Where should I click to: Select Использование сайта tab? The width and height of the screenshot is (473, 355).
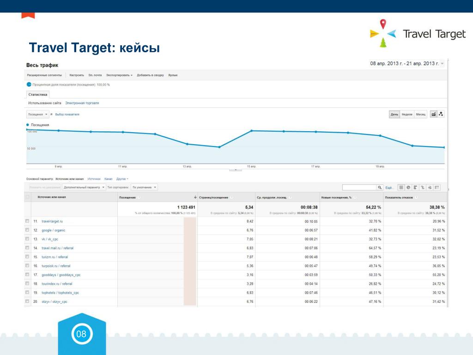pos(45,103)
